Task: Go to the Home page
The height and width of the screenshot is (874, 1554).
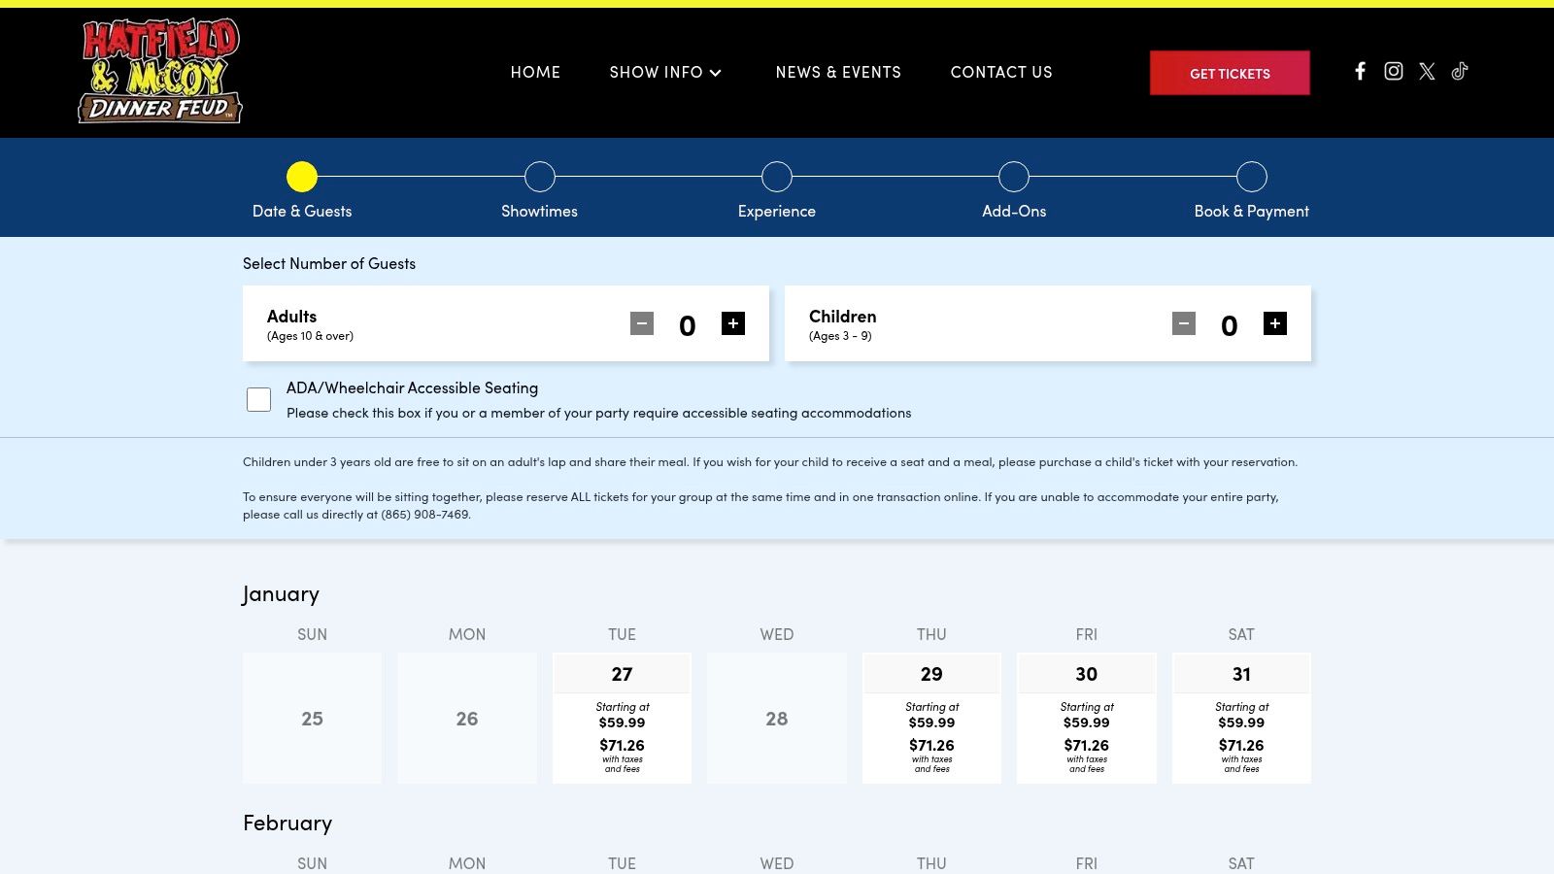Action: coord(535,72)
